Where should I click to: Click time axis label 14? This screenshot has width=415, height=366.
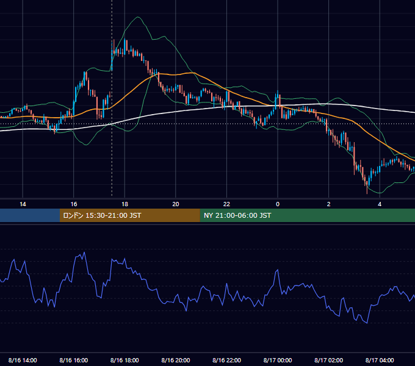pyautogui.click(x=23, y=204)
